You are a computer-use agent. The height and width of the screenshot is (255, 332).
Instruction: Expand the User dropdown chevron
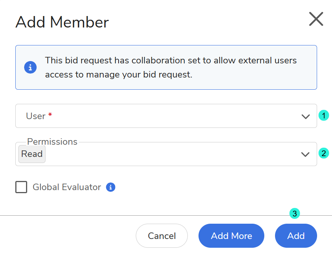tap(305, 116)
